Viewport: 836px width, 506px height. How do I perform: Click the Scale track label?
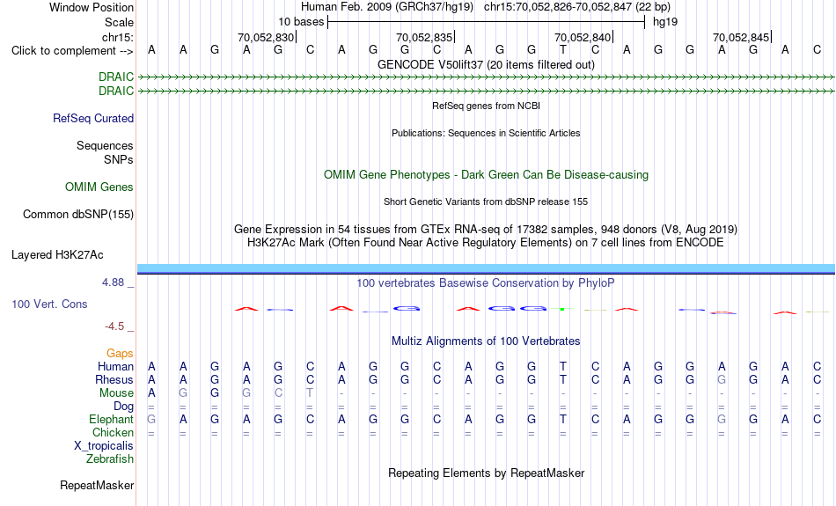pyautogui.click(x=119, y=22)
